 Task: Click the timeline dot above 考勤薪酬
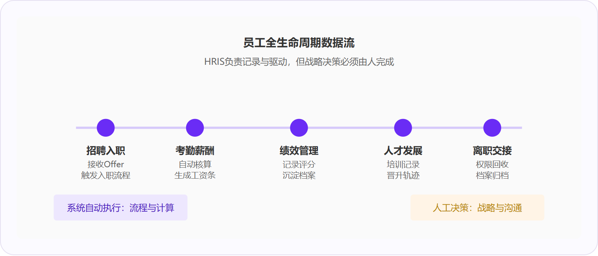(195, 128)
